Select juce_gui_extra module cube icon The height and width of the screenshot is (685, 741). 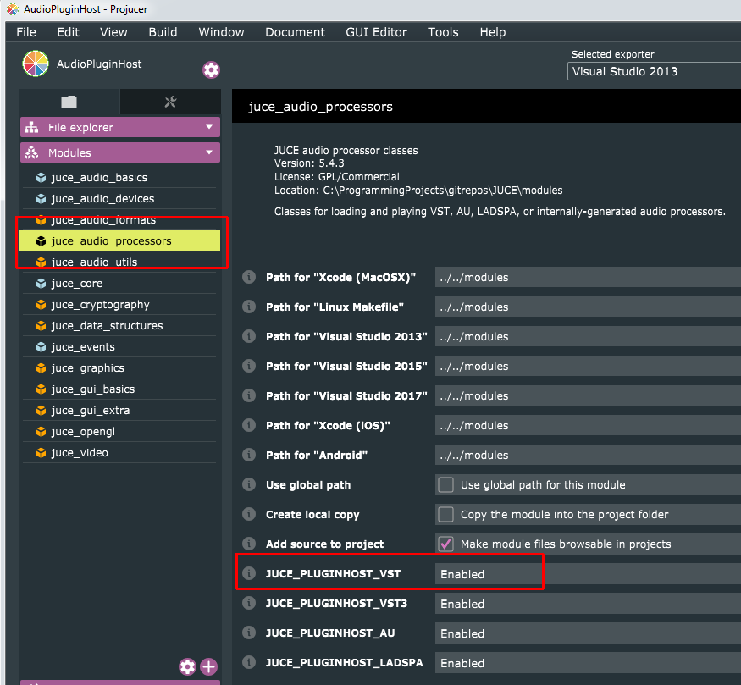click(41, 411)
